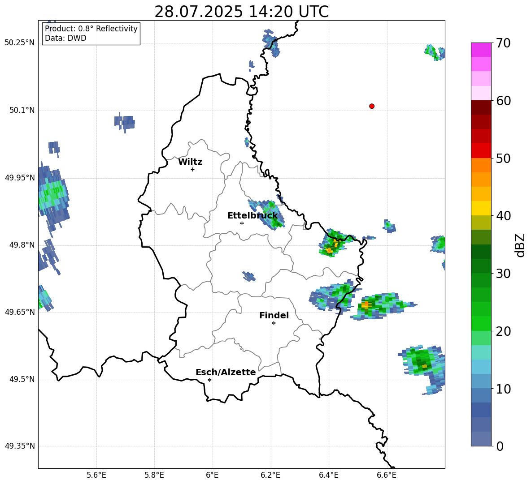The height and width of the screenshot is (484, 531).
Task: Click the 49.8°N latitude label
Action: [22, 245]
